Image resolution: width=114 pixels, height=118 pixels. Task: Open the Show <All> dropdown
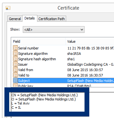(54, 30)
